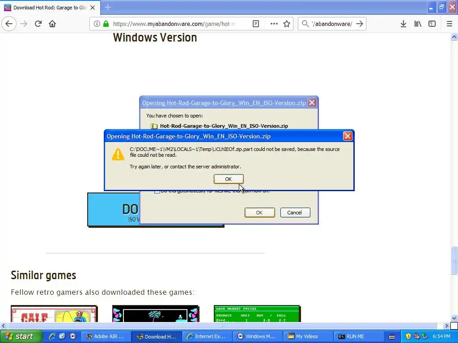Close the could-not-be-saved error dialog
Viewport: 458px width, 343px height.
[x=347, y=136]
